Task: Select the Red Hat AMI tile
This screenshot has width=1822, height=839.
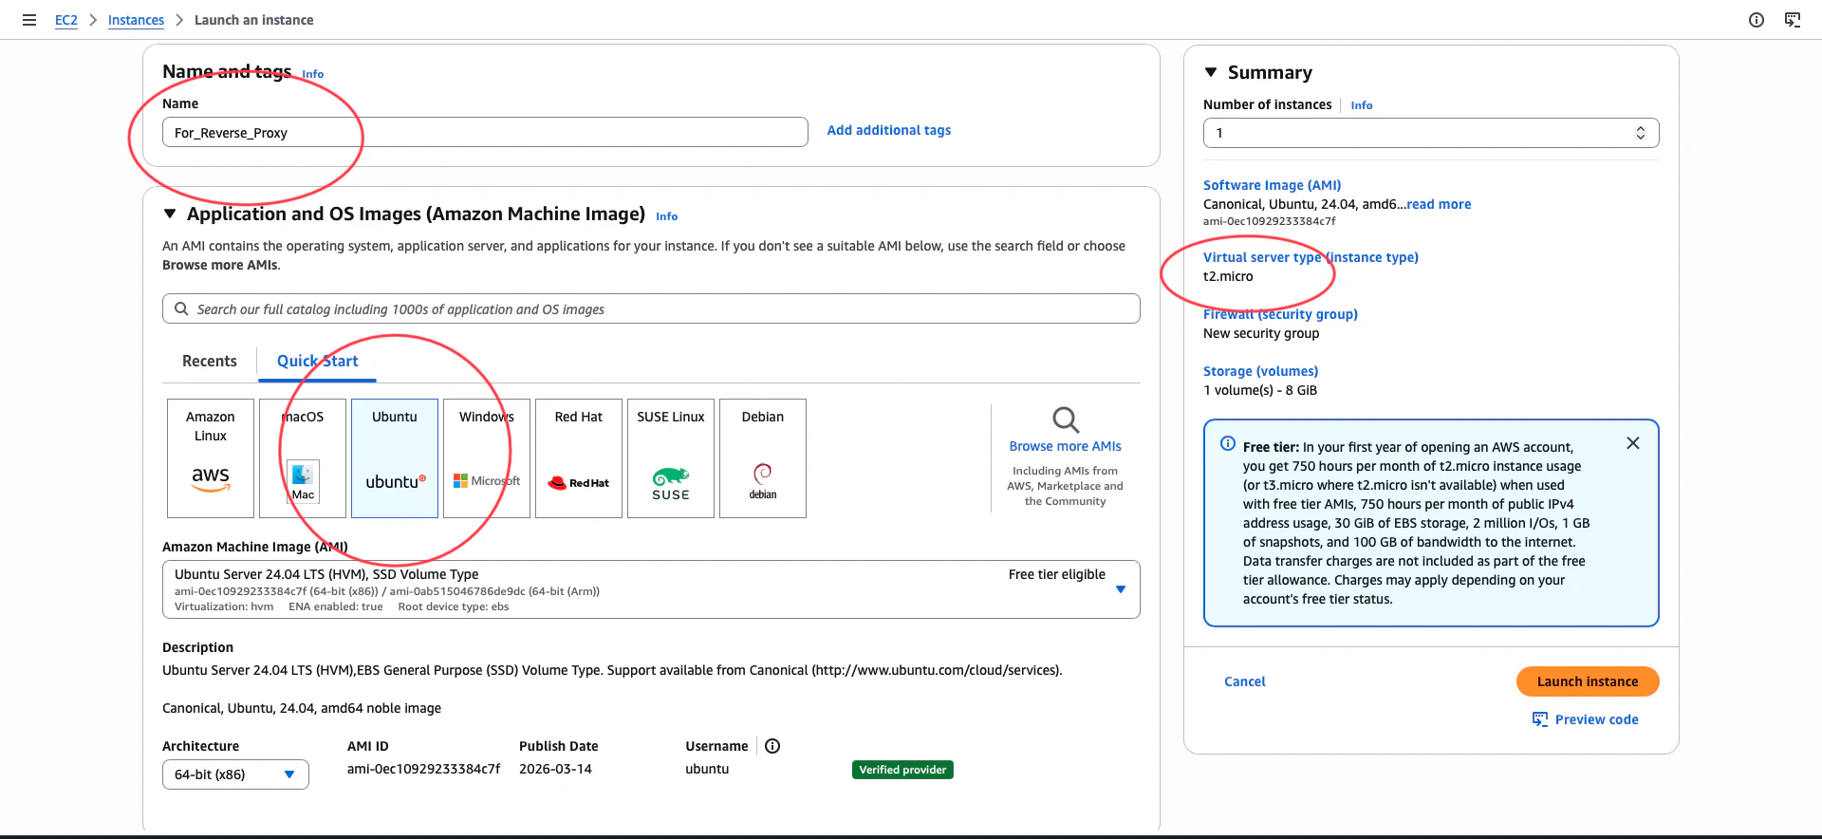Action: pyautogui.click(x=579, y=458)
